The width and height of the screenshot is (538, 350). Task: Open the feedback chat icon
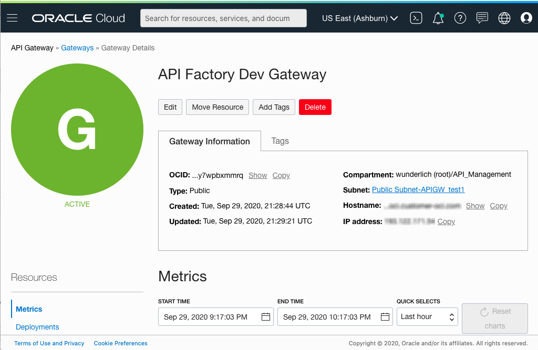point(482,18)
